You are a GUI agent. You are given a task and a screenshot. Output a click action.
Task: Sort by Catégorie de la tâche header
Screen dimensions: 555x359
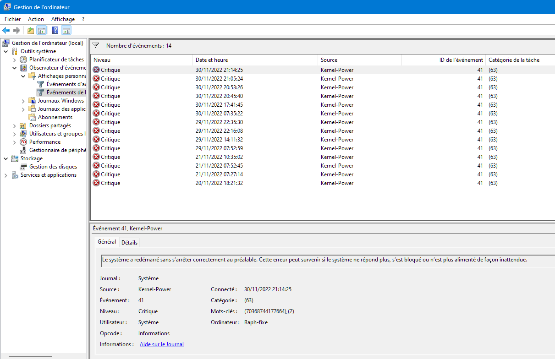click(520, 60)
